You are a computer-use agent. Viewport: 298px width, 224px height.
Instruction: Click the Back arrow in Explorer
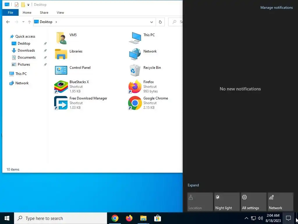pyautogui.click(x=8, y=22)
